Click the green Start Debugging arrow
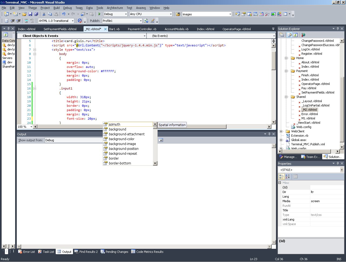Image resolution: width=346 pixels, height=262 pixels. click(x=99, y=14)
